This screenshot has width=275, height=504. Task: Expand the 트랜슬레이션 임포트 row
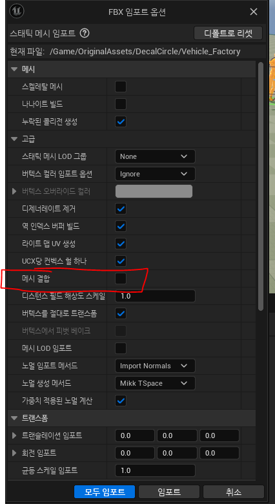pyautogui.click(x=14, y=436)
